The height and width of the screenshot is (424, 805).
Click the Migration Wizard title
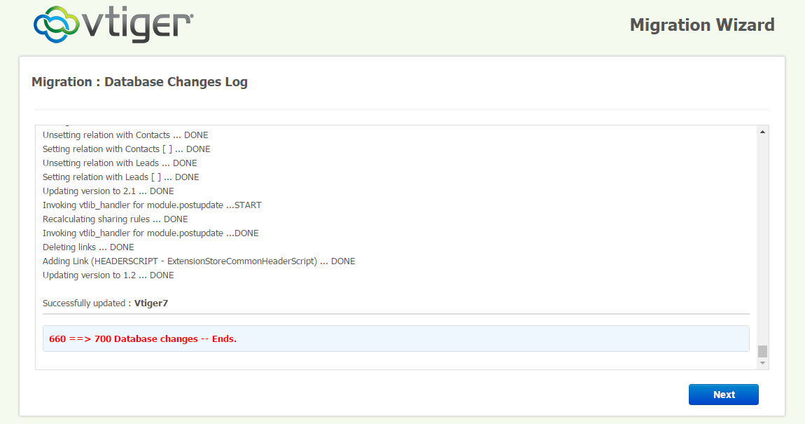[x=702, y=25]
